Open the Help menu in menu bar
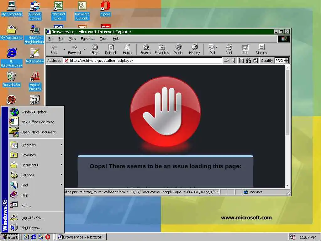 116,39
